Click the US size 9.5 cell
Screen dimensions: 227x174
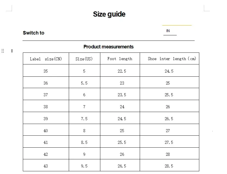tap(84, 166)
